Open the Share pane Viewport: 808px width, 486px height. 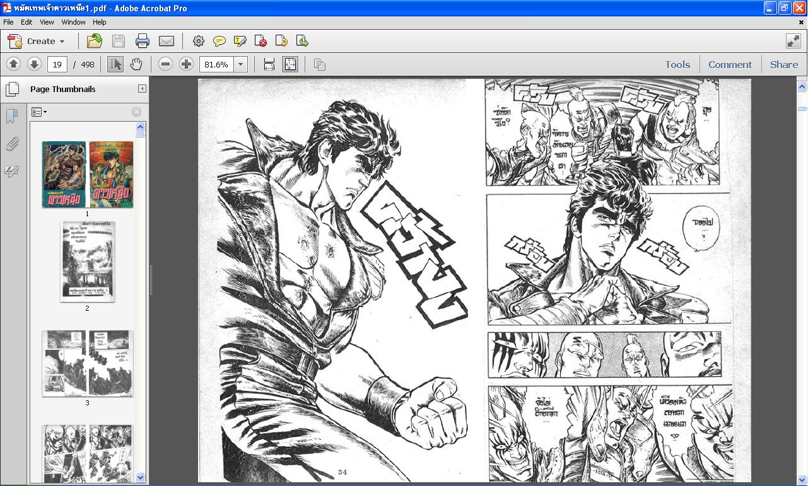(x=784, y=64)
